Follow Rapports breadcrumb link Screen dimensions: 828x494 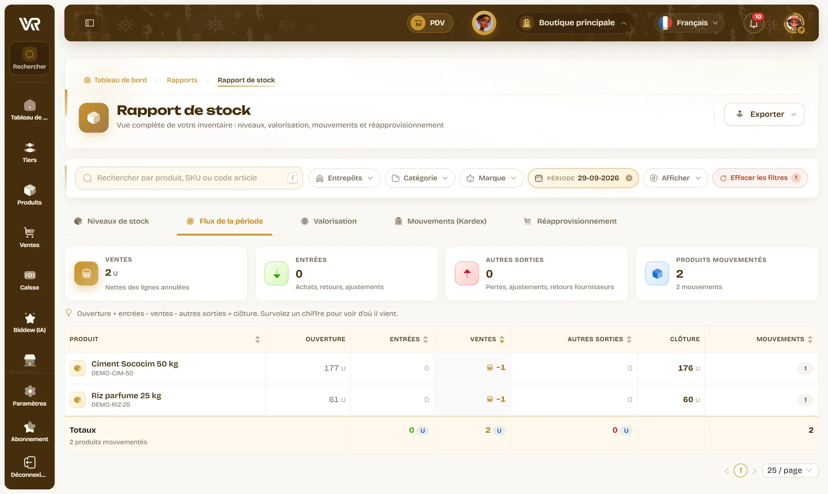tap(182, 80)
